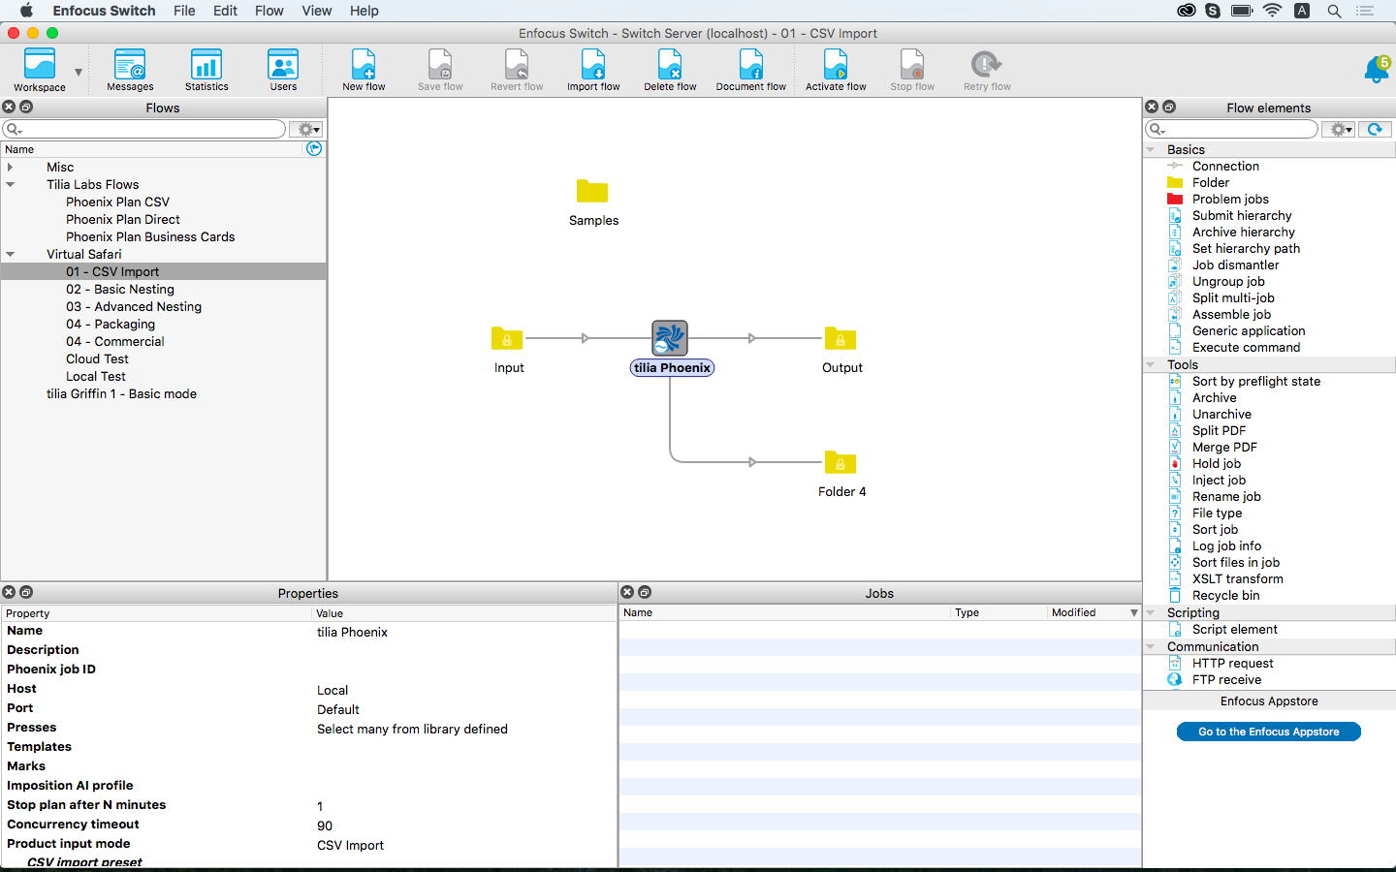Collapse the Scripting section

coord(1151,613)
